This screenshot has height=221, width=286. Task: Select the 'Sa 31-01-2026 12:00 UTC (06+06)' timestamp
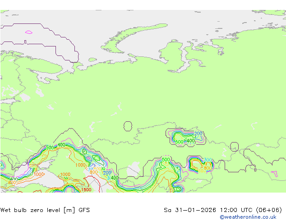pyautogui.click(x=223, y=210)
